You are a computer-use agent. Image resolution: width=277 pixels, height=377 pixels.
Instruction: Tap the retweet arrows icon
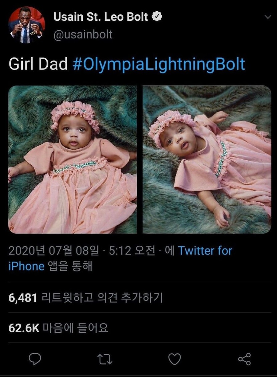(105, 359)
